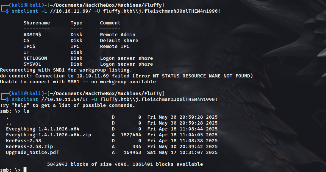Click the NETLOGON share name
Image resolution: width=326 pixels, height=172 pixels.
[x=35, y=58]
